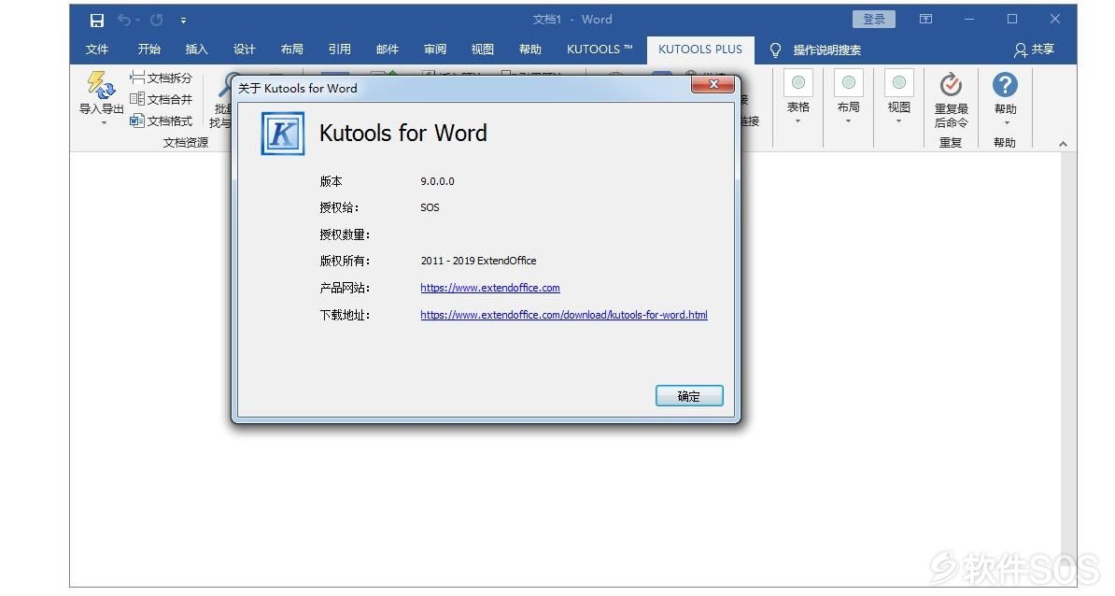Screen dimensions: 1115x596
Task: Click the blue question mark 帮助 icon
Action: click(1005, 85)
